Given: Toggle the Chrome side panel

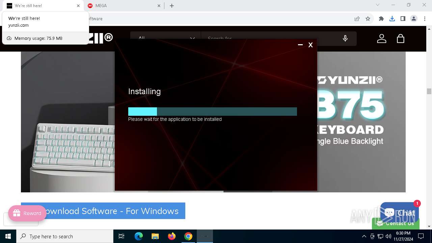Looking at the screenshot, I should [x=403, y=19].
